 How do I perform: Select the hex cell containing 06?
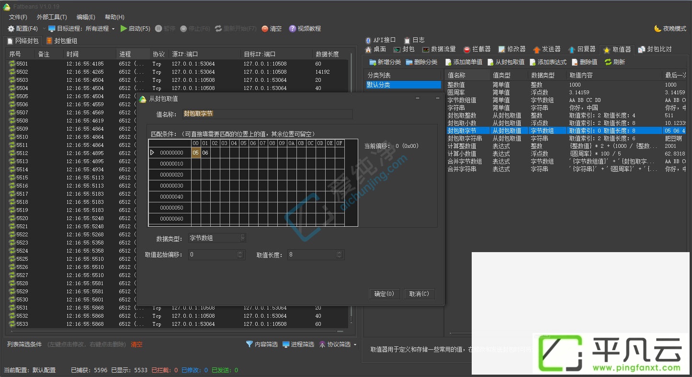click(205, 153)
